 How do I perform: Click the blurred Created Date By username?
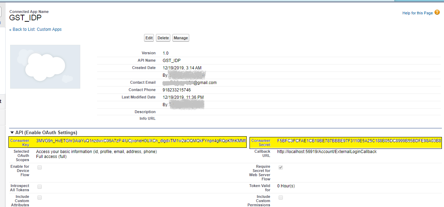pyautogui.click(x=187, y=75)
